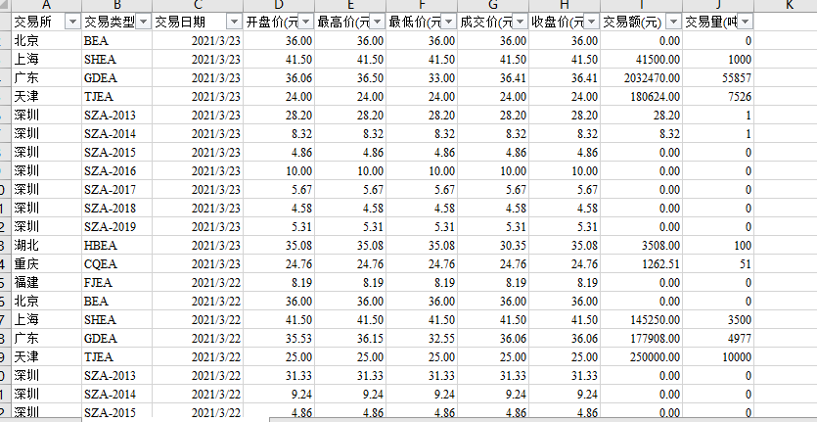Select the 交易额(元) header cell
817x422 pixels.
[x=642, y=22]
